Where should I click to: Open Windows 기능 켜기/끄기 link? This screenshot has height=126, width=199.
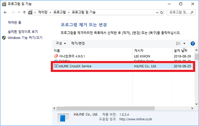coord(25,38)
